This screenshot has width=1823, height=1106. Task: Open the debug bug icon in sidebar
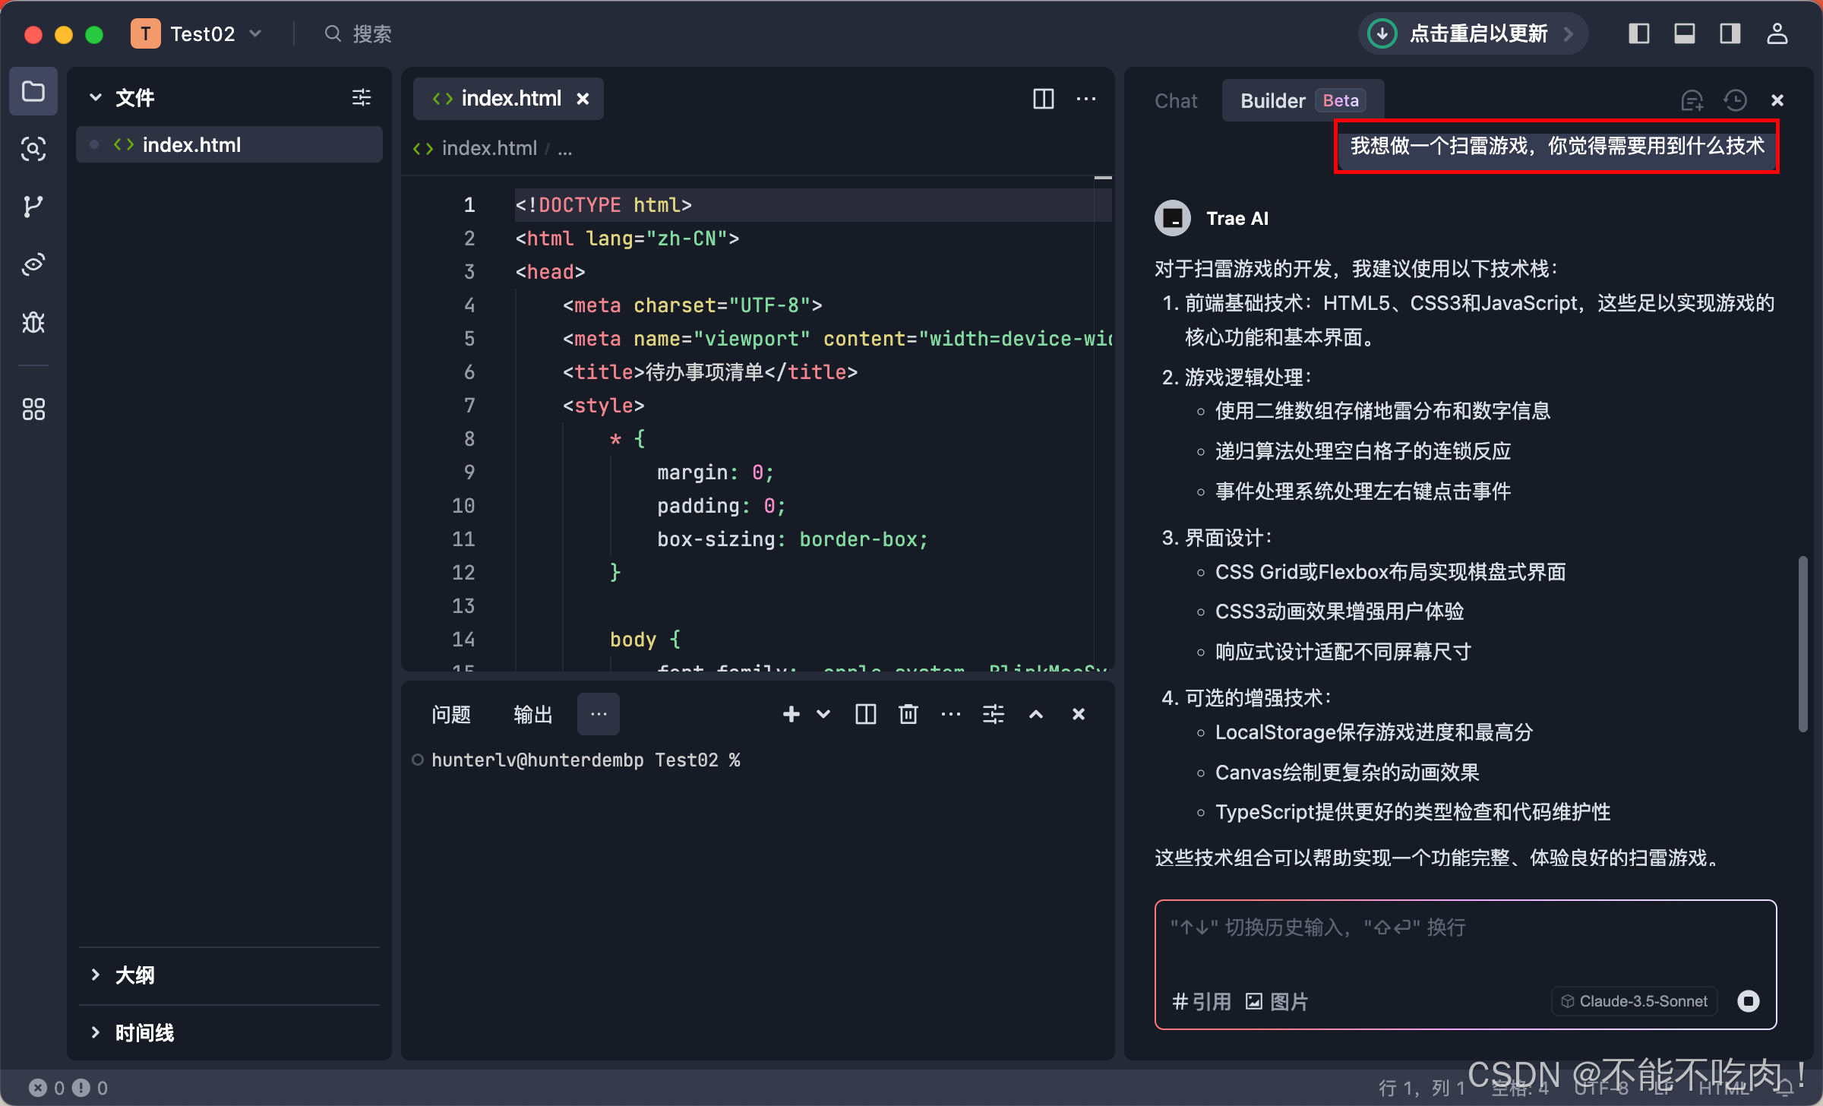point(33,323)
